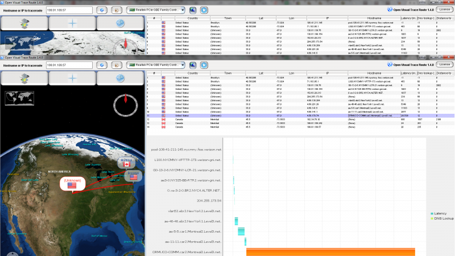Open the map layers button in background window
455x256 pixels.
(x=24, y=23)
